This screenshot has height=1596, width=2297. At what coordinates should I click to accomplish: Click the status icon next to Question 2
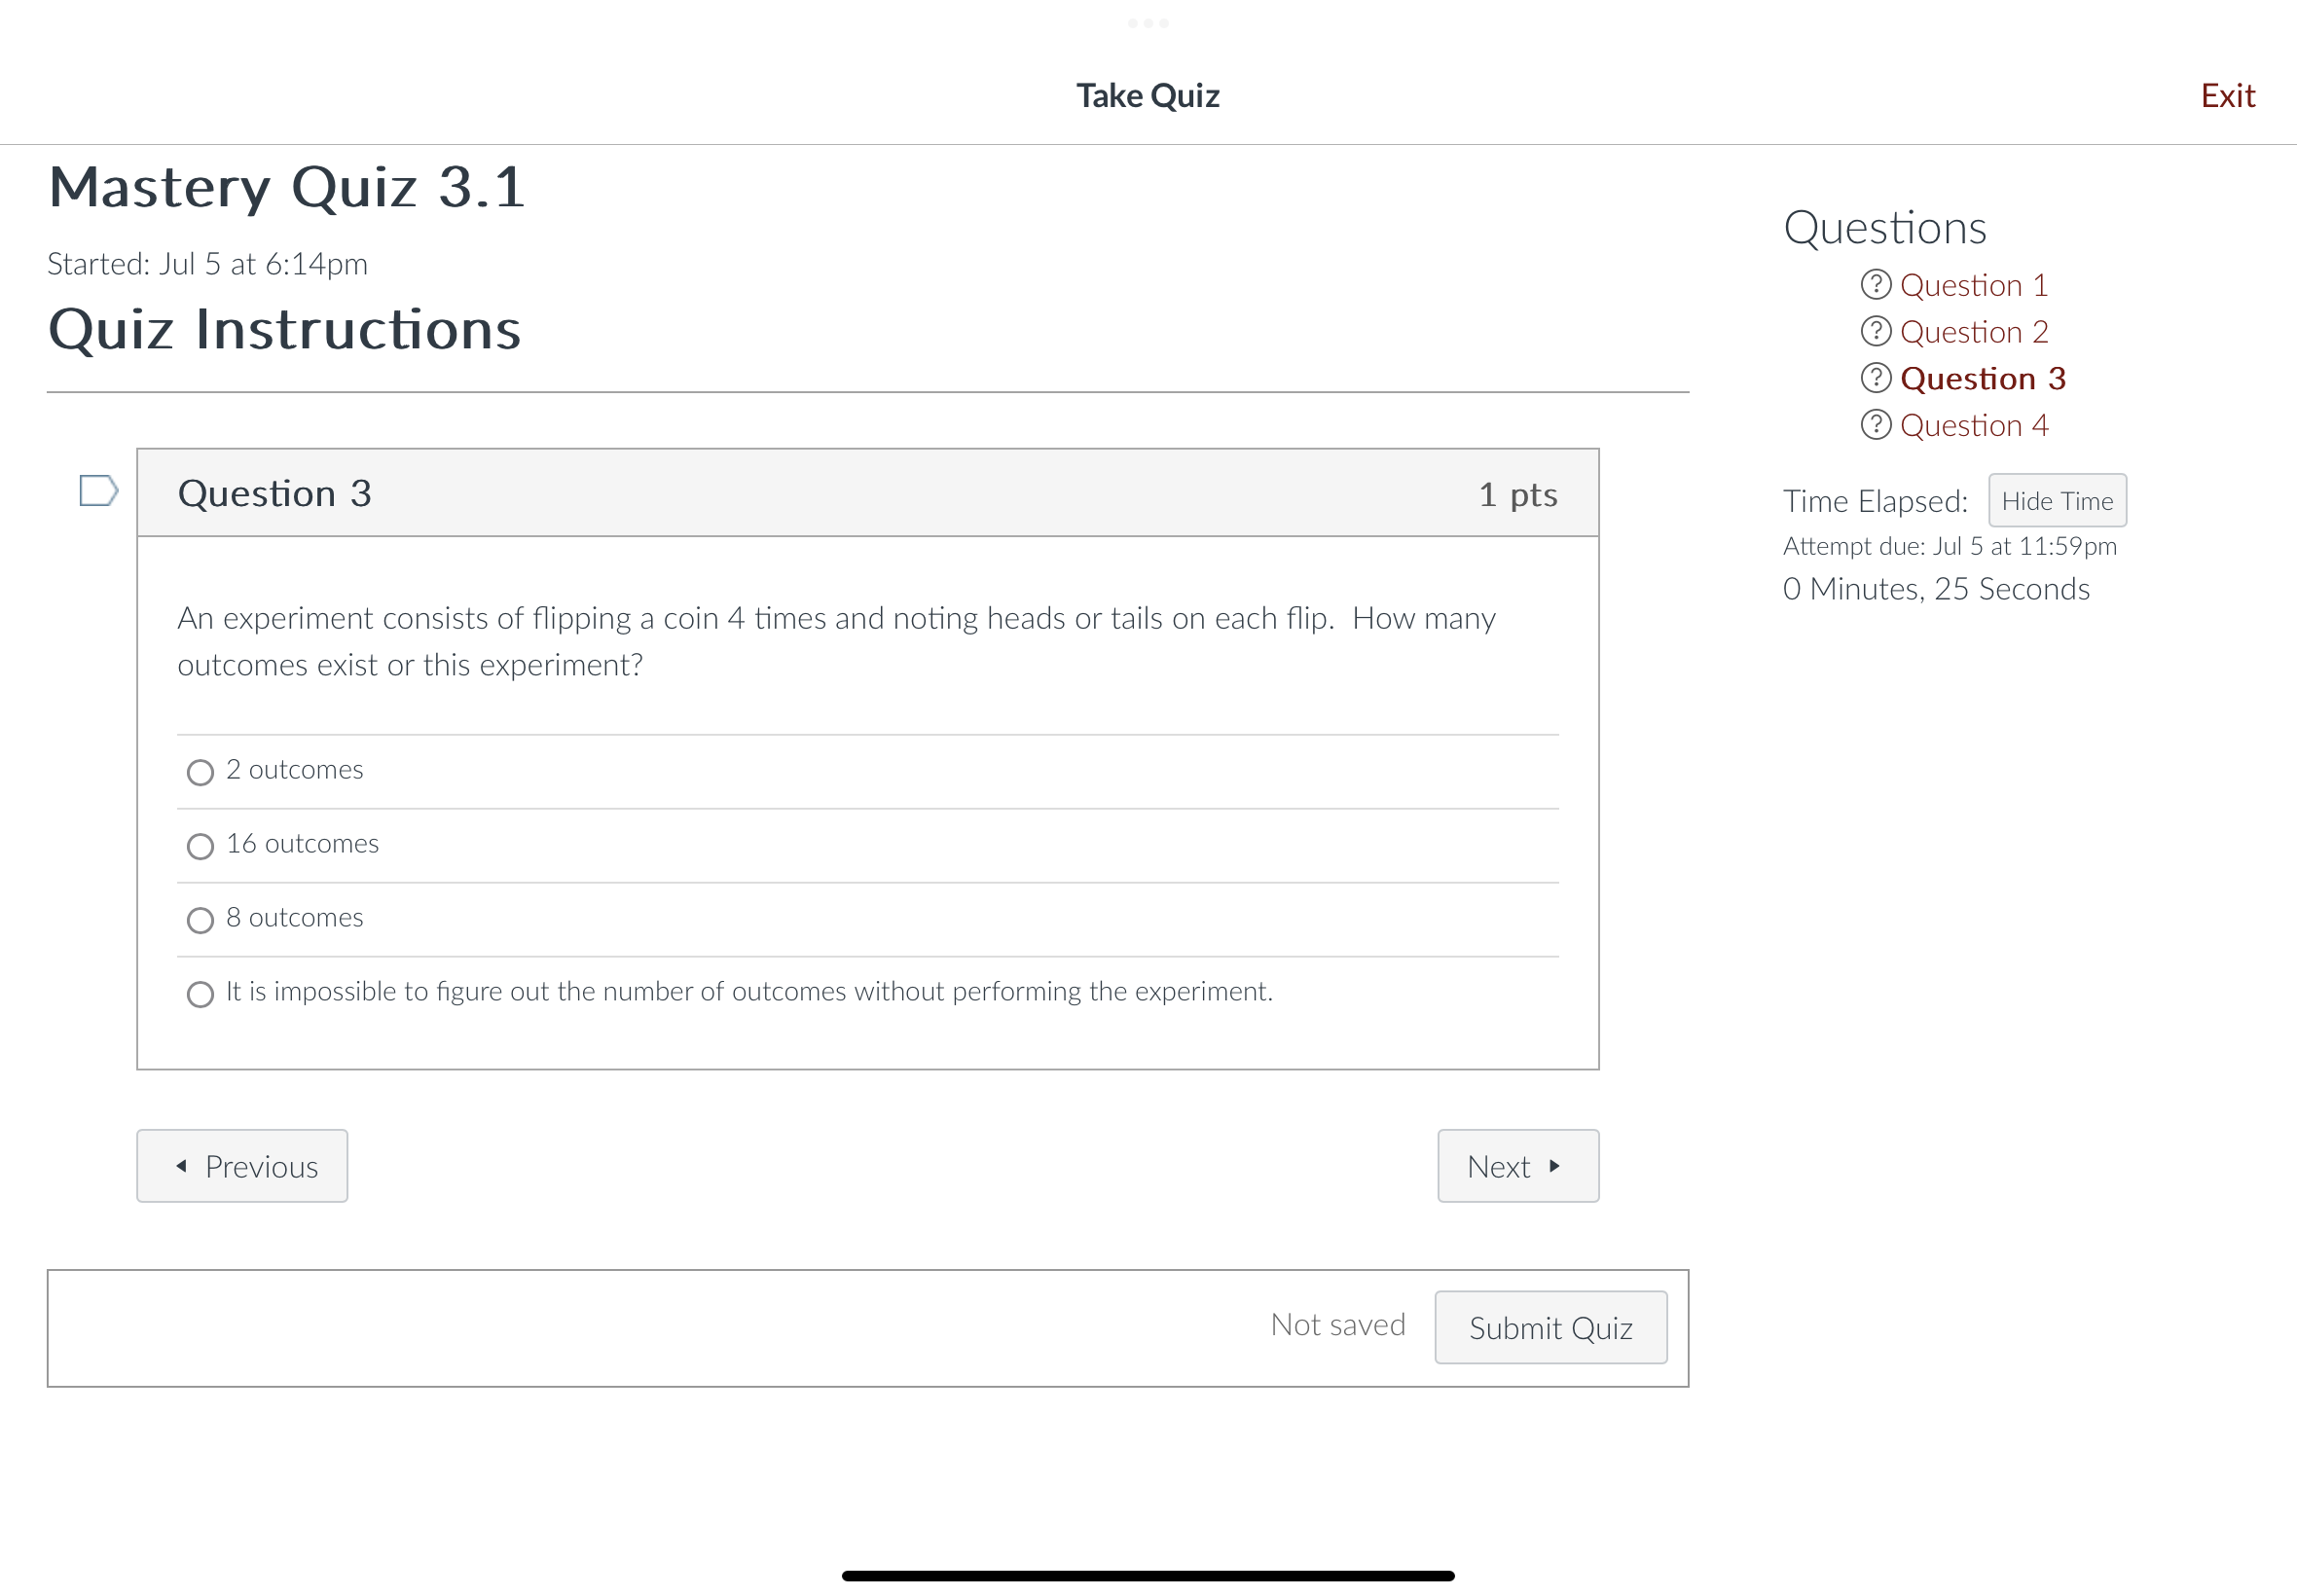click(x=1875, y=331)
